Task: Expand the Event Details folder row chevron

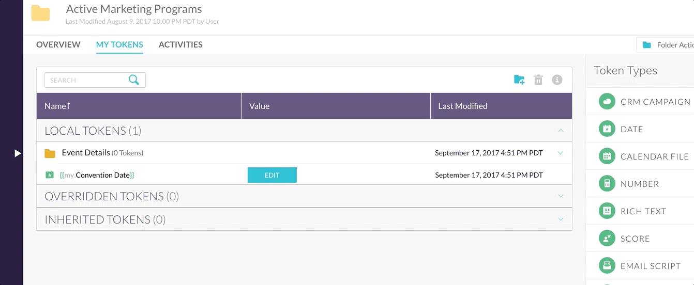Action: click(561, 153)
